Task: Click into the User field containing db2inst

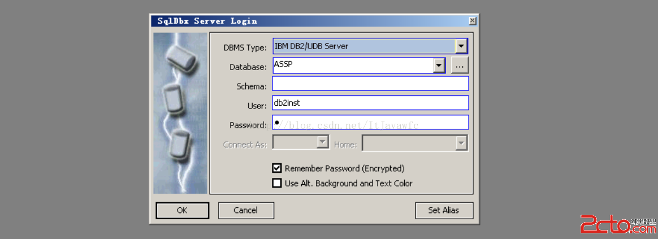Action: coord(370,103)
